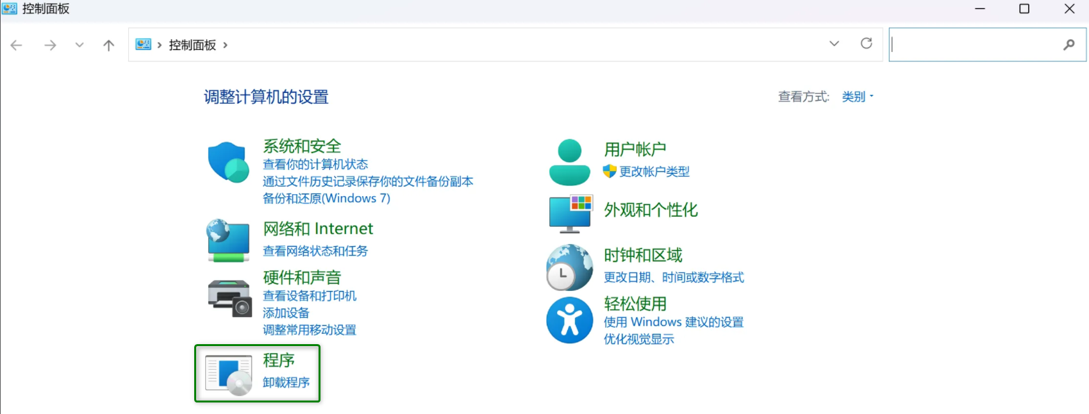Open 通过文件历史记录保存你的文件备份副本 link

click(x=368, y=181)
